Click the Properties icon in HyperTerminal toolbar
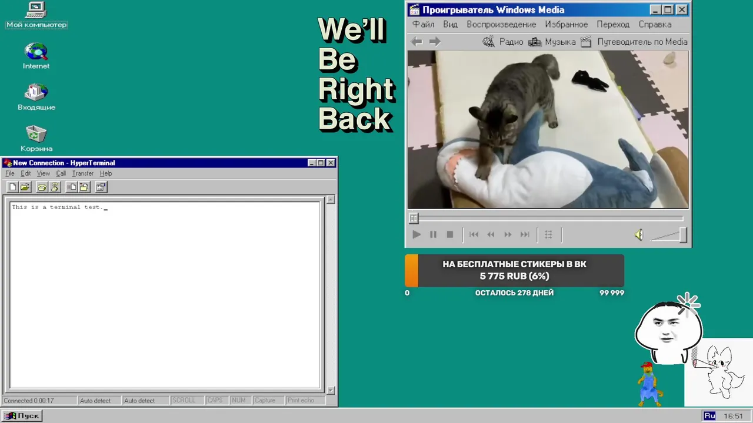The width and height of the screenshot is (753, 423). point(101,187)
